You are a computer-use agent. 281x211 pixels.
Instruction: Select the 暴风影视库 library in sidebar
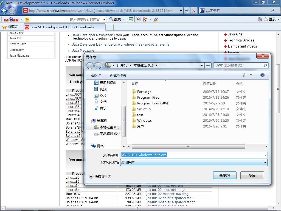click(106, 83)
